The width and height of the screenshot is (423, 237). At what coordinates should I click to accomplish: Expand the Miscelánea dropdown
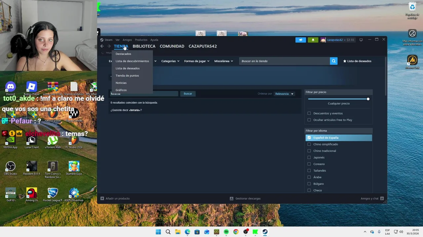pyautogui.click(x=223, y=61)
